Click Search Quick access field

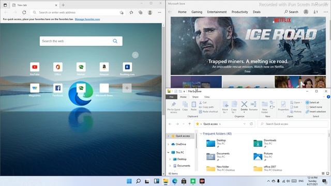(293, 124)
